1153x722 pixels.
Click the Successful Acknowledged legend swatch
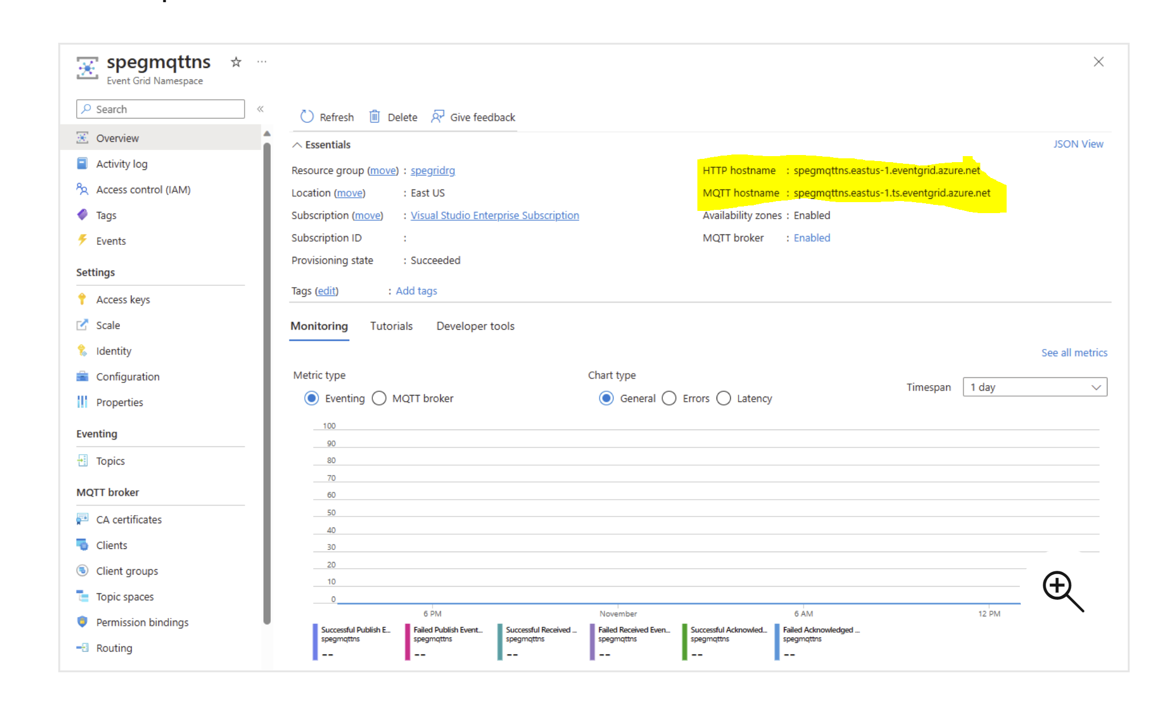[x=684, y=642]
